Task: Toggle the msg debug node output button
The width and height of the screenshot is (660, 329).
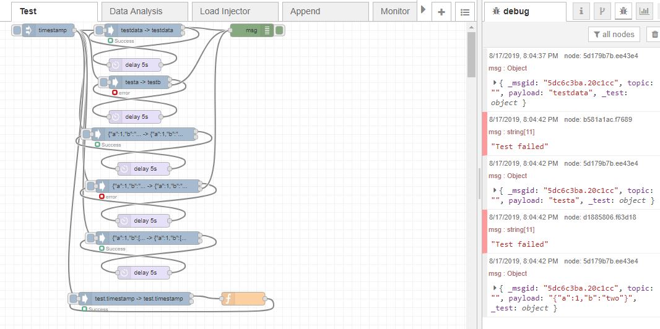Action: [x=279, y=30]
